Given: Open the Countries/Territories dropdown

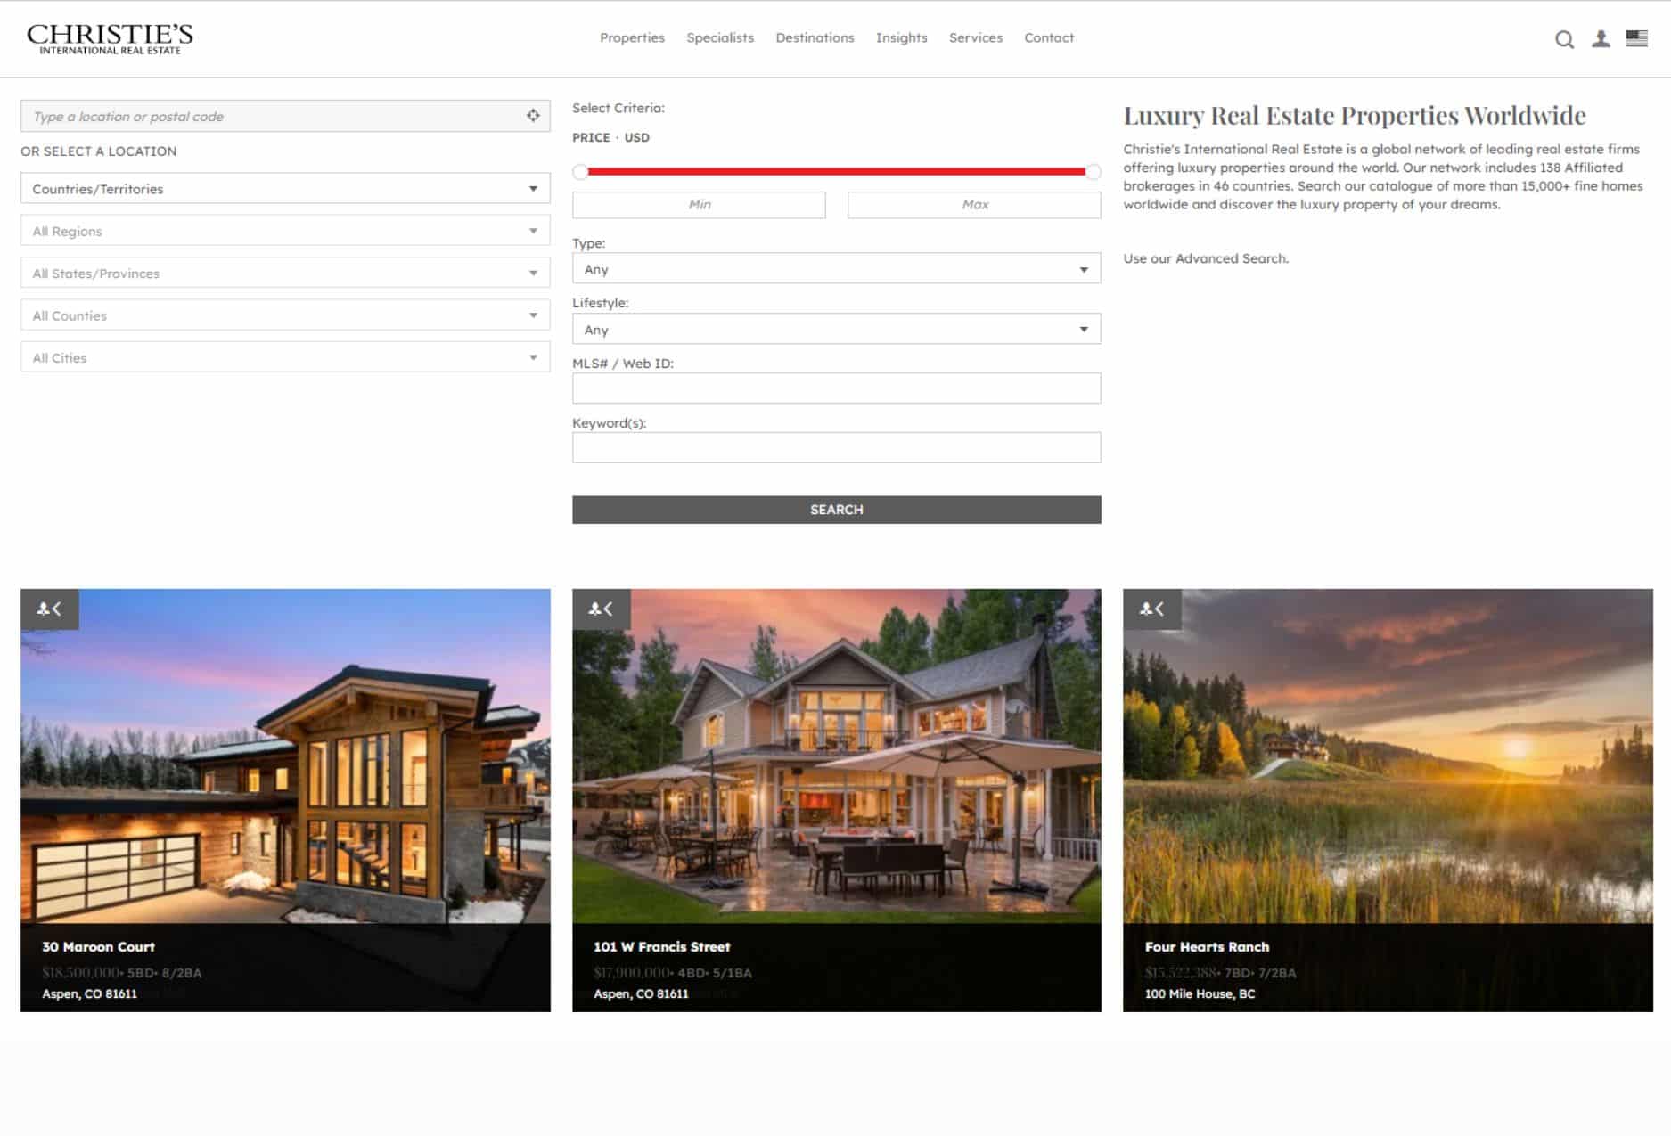Looking at the screenshot, I should 285,189.
